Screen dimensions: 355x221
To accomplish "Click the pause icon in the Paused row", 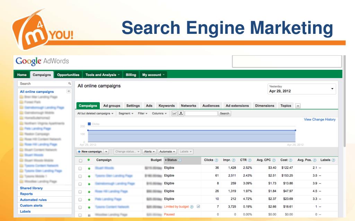I will point(89,215).
